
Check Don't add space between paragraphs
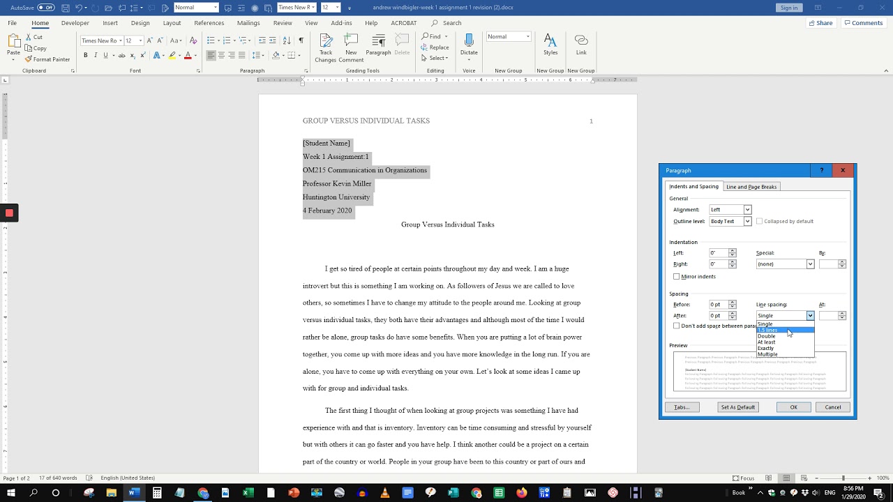click(x=676, y=326)
